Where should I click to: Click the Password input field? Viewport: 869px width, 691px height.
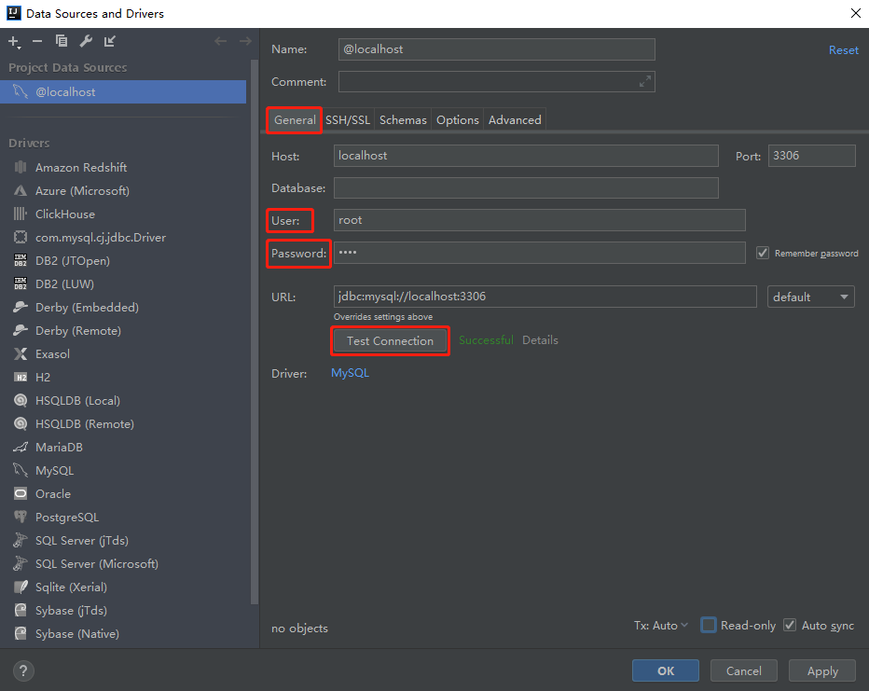(x=539, y=253)
